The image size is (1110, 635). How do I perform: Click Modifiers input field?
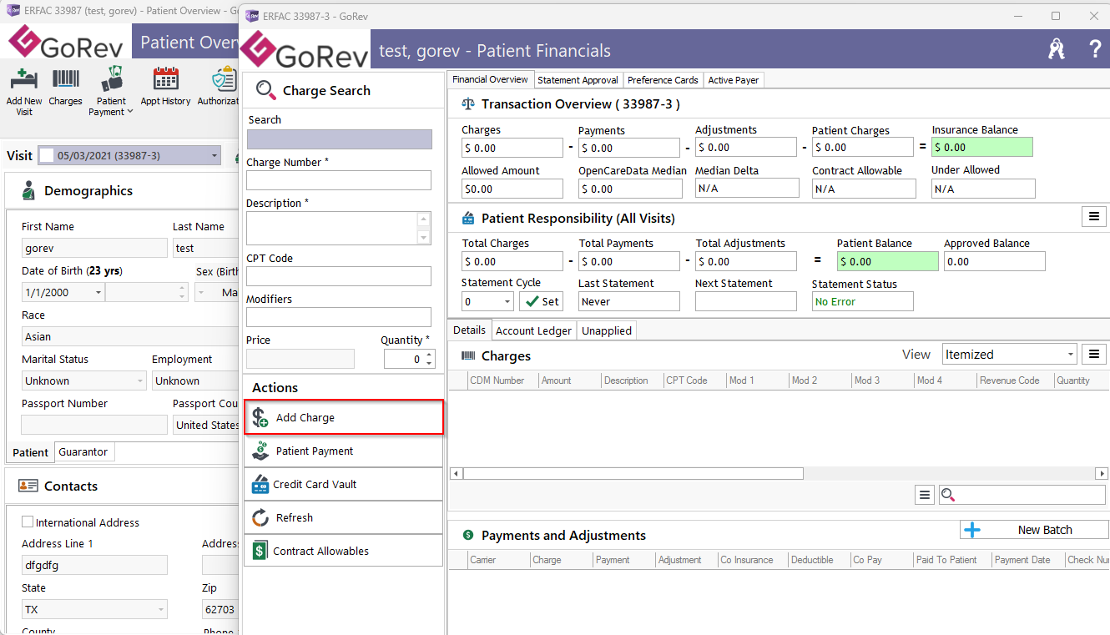coord(339,317)
